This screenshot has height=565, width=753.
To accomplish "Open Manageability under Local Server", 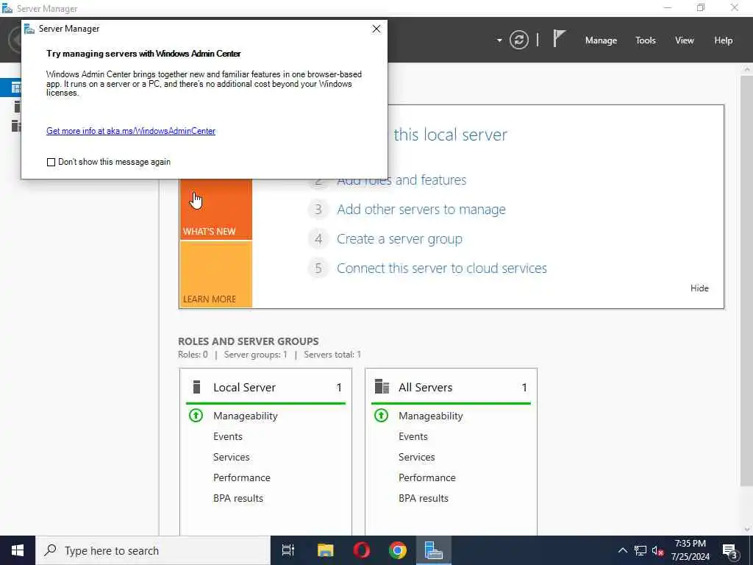I will tap(246, 416).
